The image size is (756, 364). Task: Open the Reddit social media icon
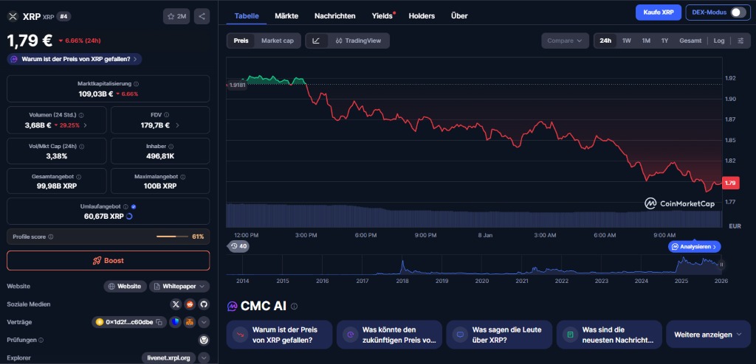(190, 304)
